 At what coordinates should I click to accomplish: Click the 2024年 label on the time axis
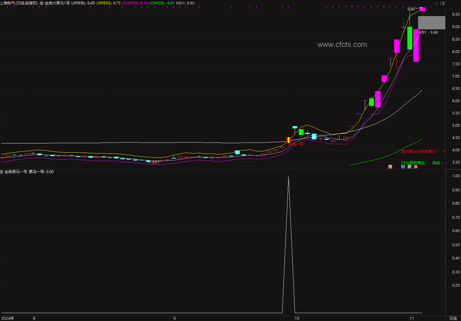[7, 318]
